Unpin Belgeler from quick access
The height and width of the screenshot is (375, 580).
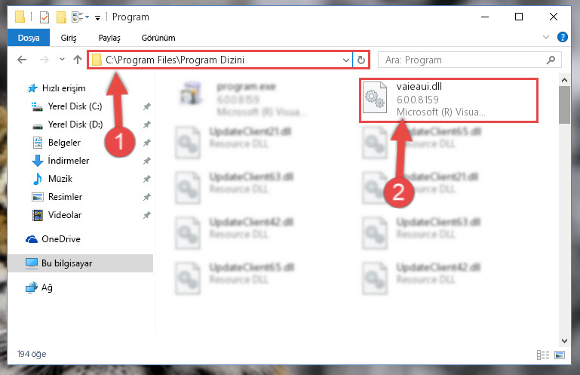(x=147, y=143)
